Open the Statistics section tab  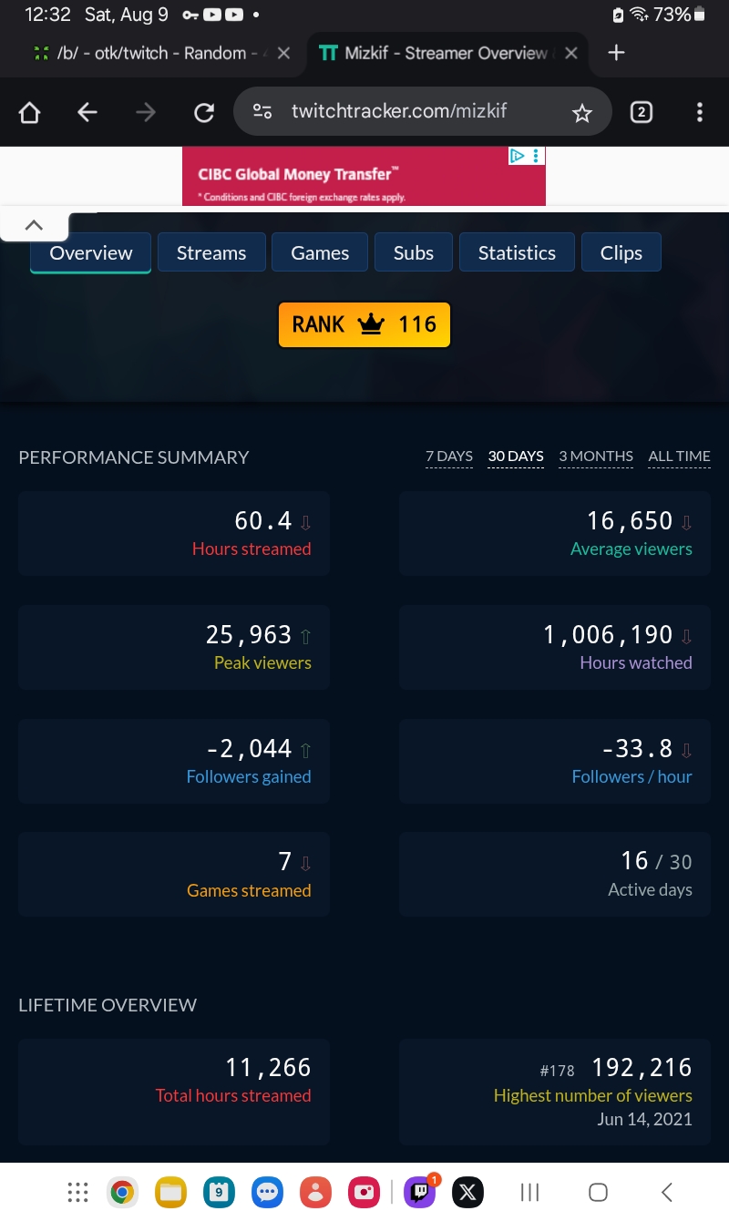(517, 252)
